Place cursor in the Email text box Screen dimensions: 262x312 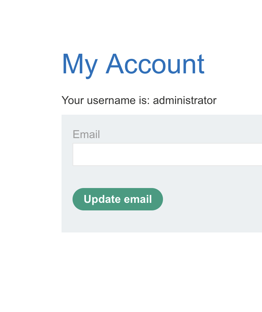pyautogui.click(x=167, y=155)
